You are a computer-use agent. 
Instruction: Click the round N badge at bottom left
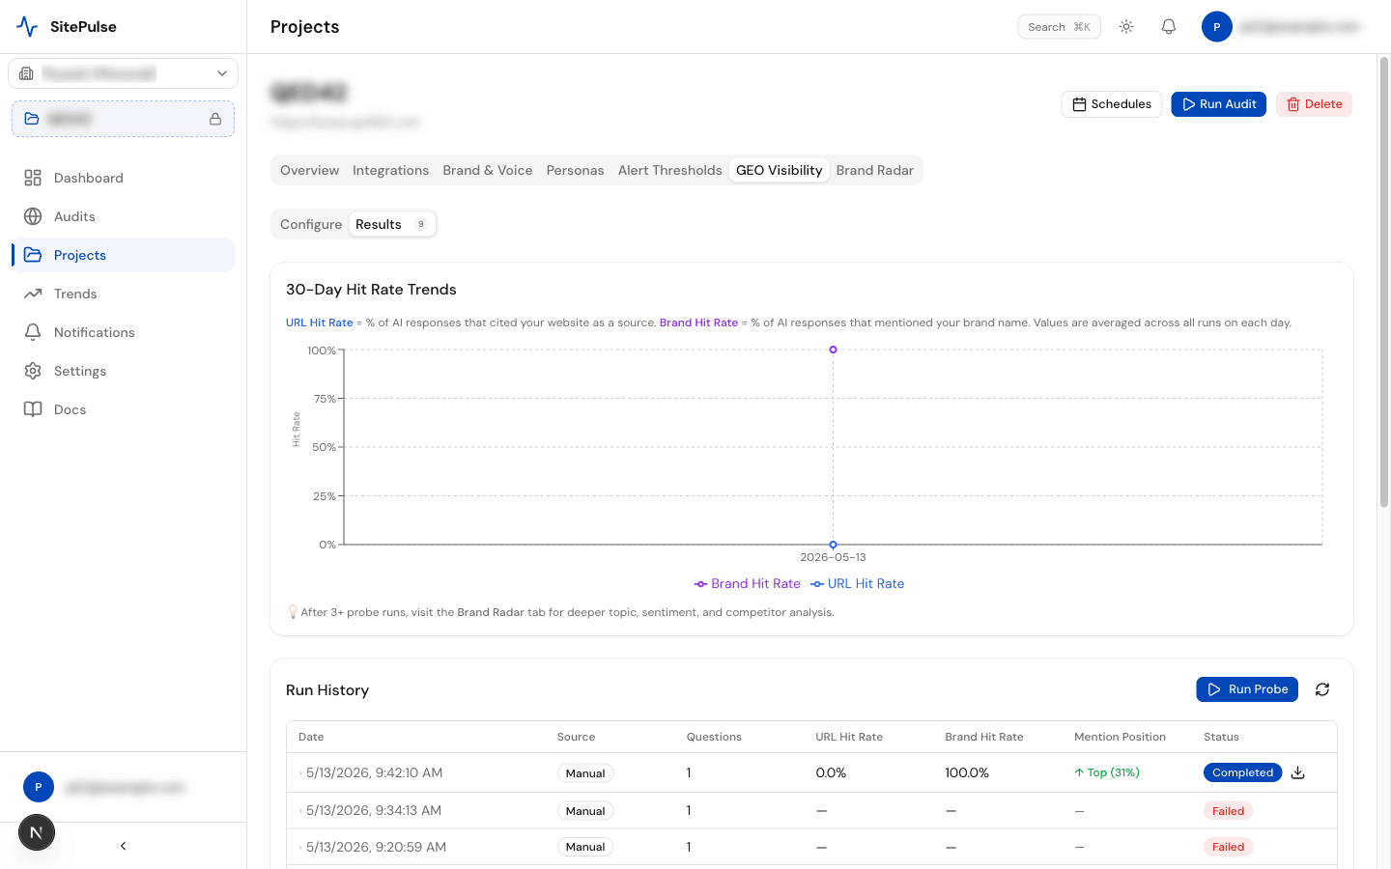37,832
